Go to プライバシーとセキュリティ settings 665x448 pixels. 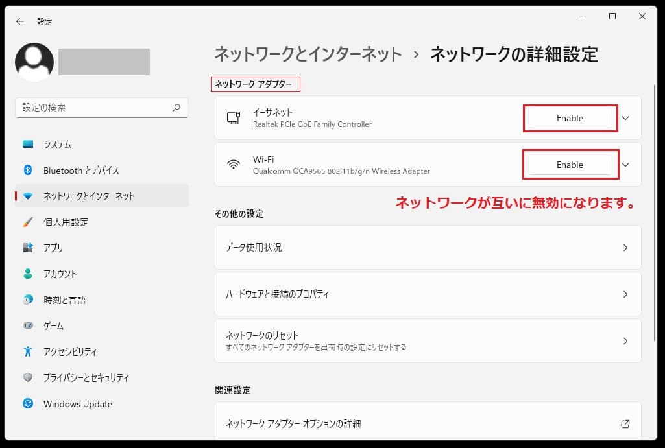102,377
